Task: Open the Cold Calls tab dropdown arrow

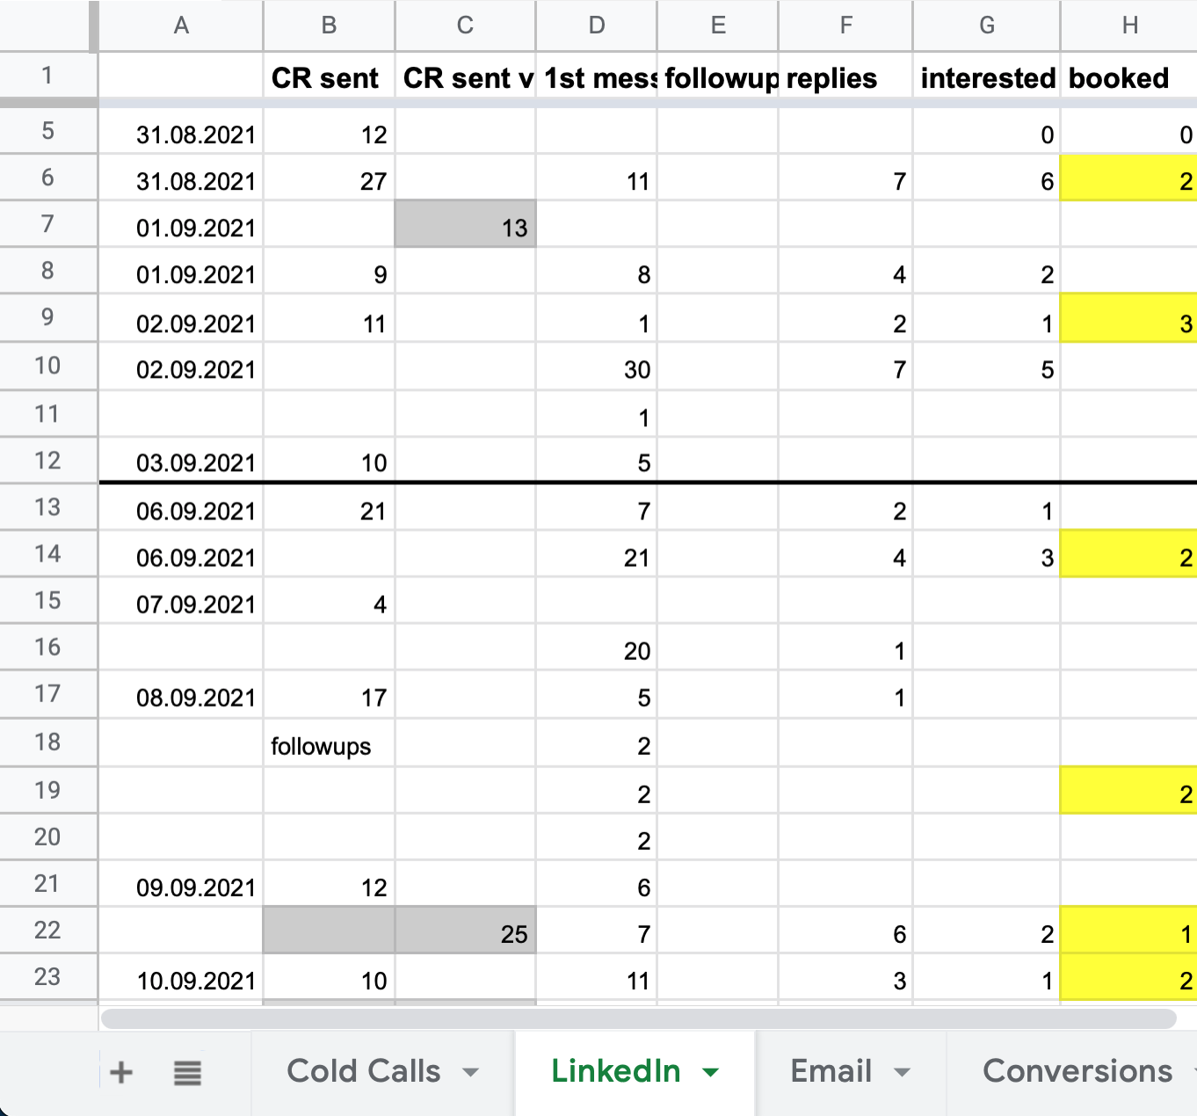Action: (471, 1072)
